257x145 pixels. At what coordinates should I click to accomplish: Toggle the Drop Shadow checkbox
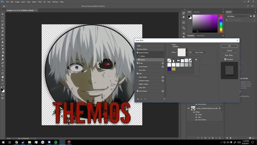pos(137,91)
